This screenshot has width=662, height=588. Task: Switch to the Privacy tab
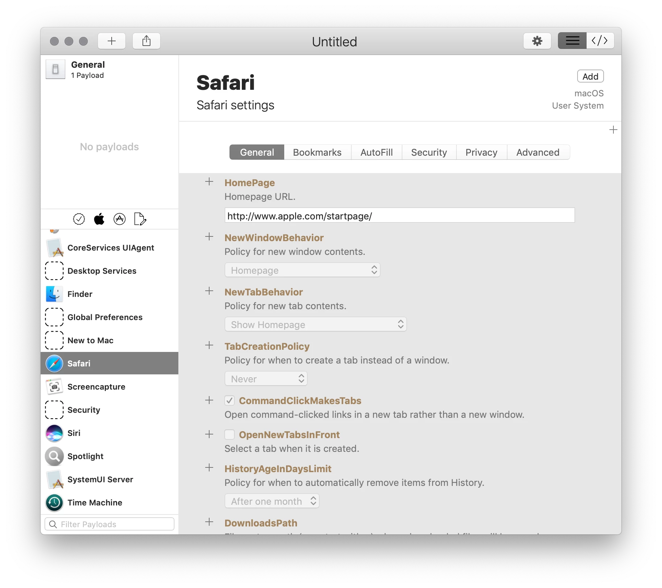click(x=481, y=152)
